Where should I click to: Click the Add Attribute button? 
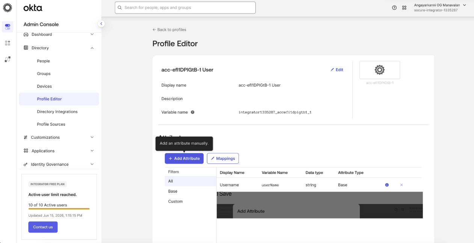click(x=184, y=158)
